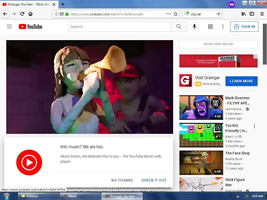Switch to Portugal. The Man taskbar window
The width and height of the screenshot is (267, 200).
click(122, 196)
